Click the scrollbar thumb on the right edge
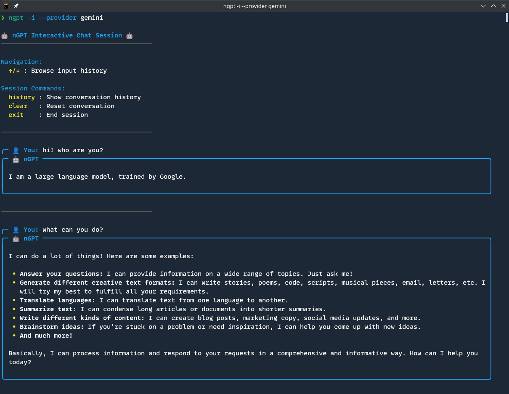 (506, 18)
